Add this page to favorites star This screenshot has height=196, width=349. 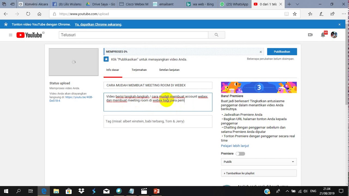pyautogui.click(x=294, y=14)
